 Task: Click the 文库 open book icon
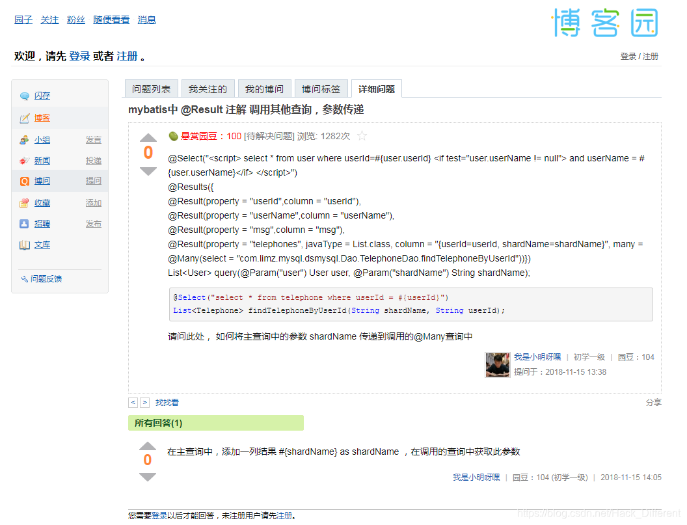pyautogui.click(x=25, y=245)
